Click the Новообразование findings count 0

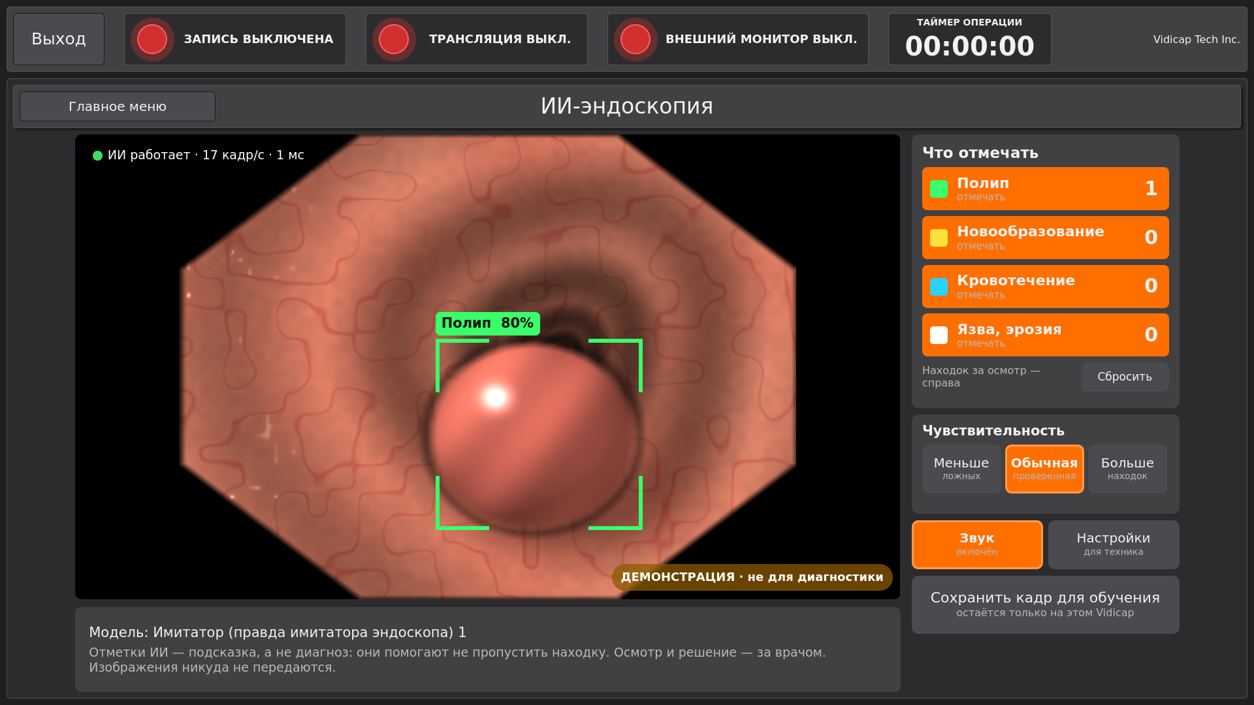[1151, 238]
